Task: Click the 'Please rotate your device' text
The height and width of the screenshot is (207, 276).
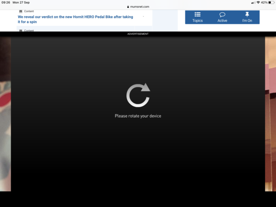Action: point(138,116)
